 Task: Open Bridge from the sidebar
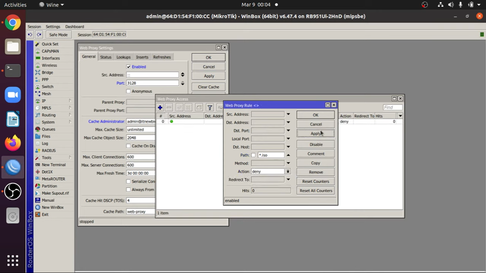47,73
